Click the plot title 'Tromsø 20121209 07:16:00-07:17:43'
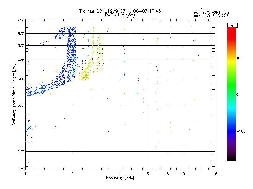Screen dimensions: 253x189 [120, 11]
